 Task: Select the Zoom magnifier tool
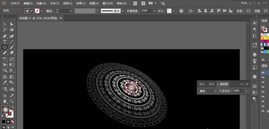click(12, 101)
